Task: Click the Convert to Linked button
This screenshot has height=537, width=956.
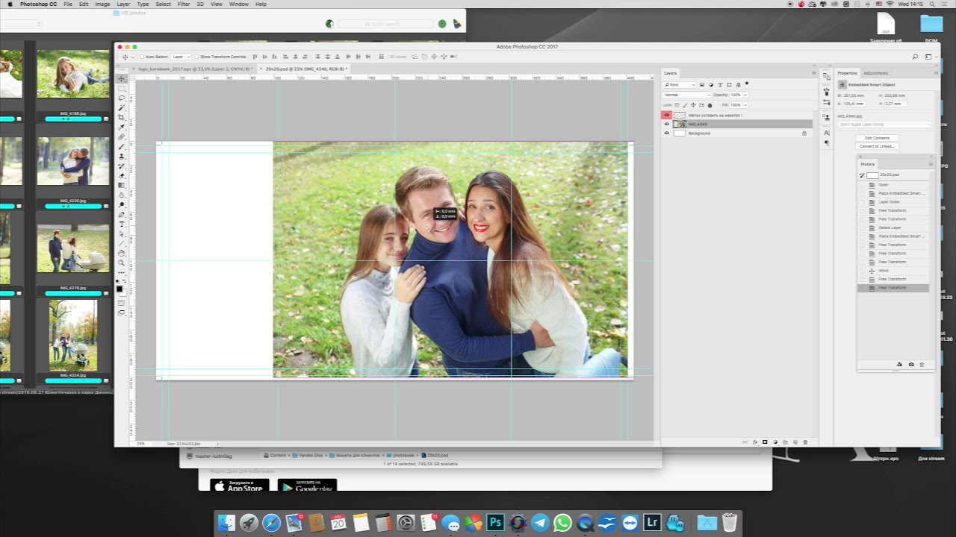Action: tap(877, 146)
